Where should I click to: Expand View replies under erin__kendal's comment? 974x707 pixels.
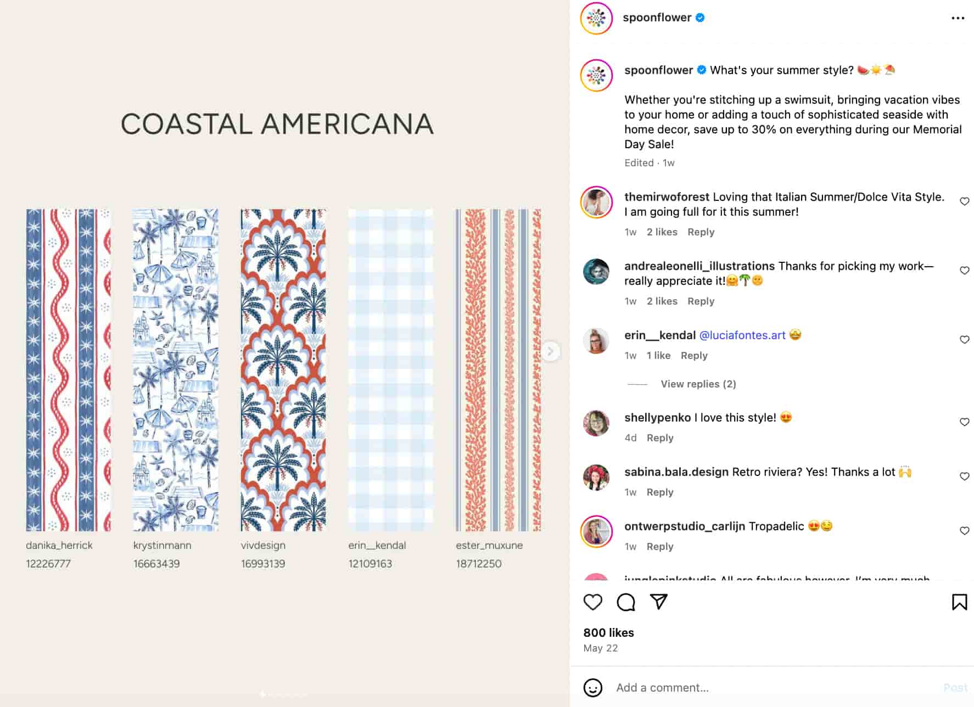[x=698, y=384]
